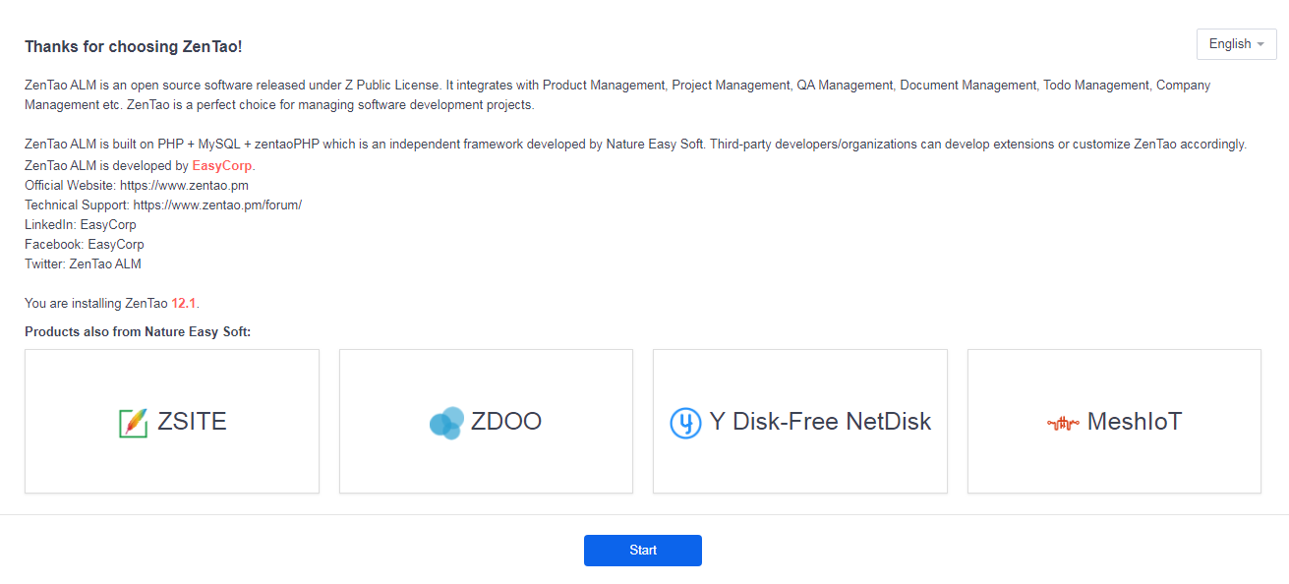Click Products also from Nature Easy Soft label

point(138,332)
